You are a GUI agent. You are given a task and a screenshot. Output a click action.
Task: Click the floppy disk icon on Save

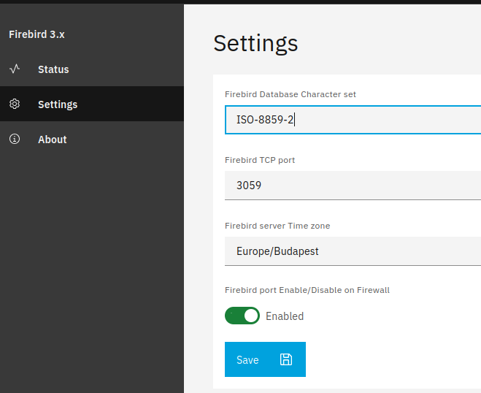click(286, 359)
